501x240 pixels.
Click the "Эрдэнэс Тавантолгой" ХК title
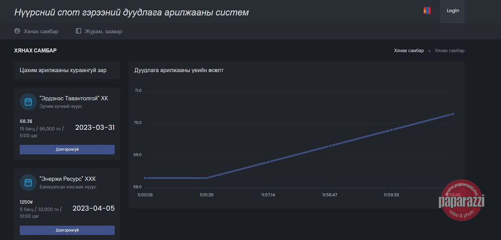point(74,98)
